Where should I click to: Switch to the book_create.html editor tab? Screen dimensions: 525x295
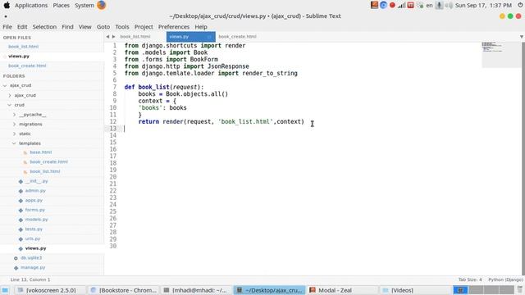click(237, 36)
